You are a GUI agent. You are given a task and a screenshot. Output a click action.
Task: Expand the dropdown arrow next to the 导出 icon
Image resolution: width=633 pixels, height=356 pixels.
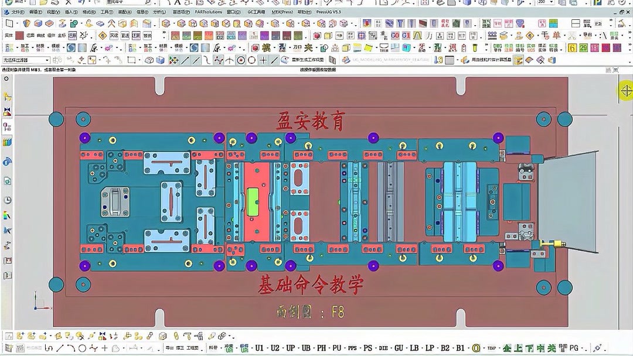[x=595, y=35]
